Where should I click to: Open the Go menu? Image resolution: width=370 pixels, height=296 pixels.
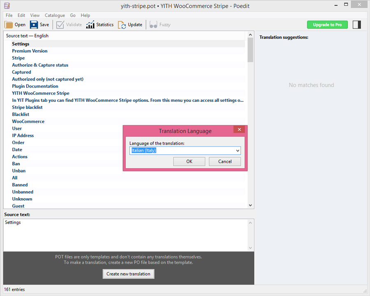(73, 15)
